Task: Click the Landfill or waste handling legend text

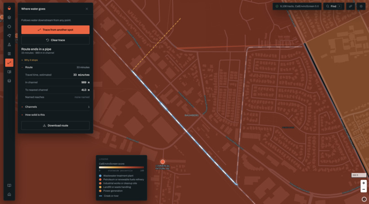Action: [117, 187]
